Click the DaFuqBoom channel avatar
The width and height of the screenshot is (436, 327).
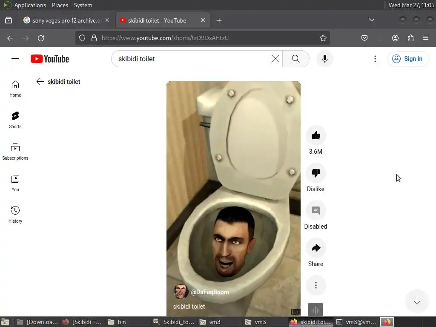(181, 292)
